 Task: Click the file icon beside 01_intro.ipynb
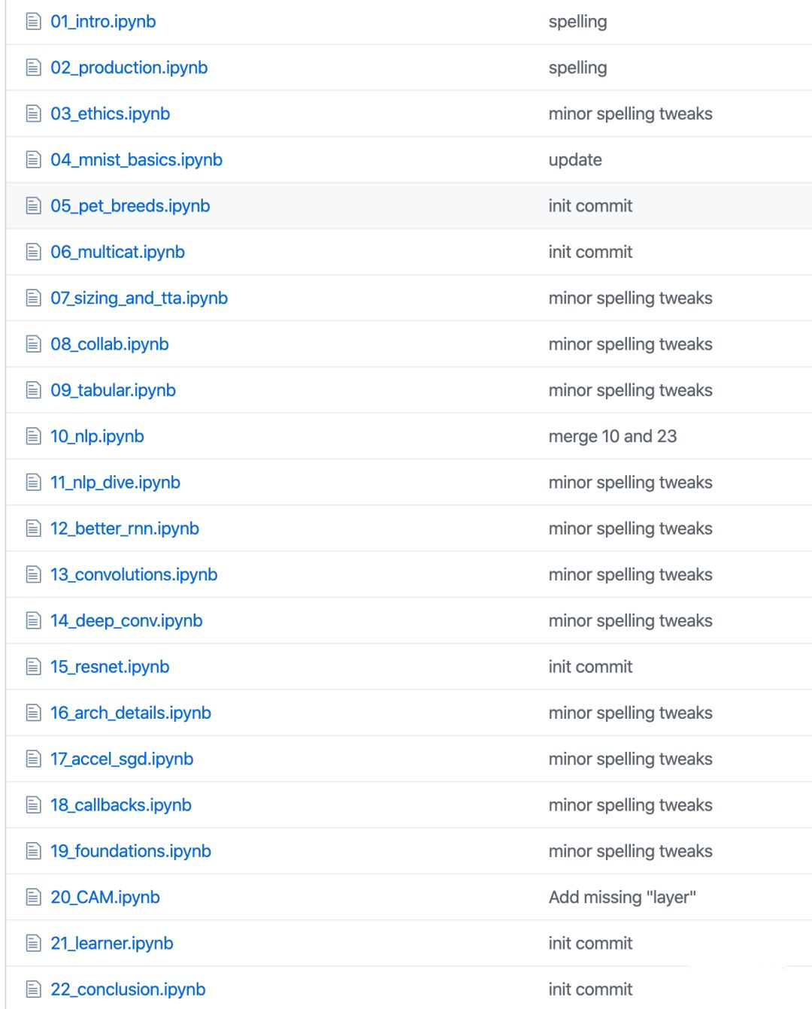33,22
